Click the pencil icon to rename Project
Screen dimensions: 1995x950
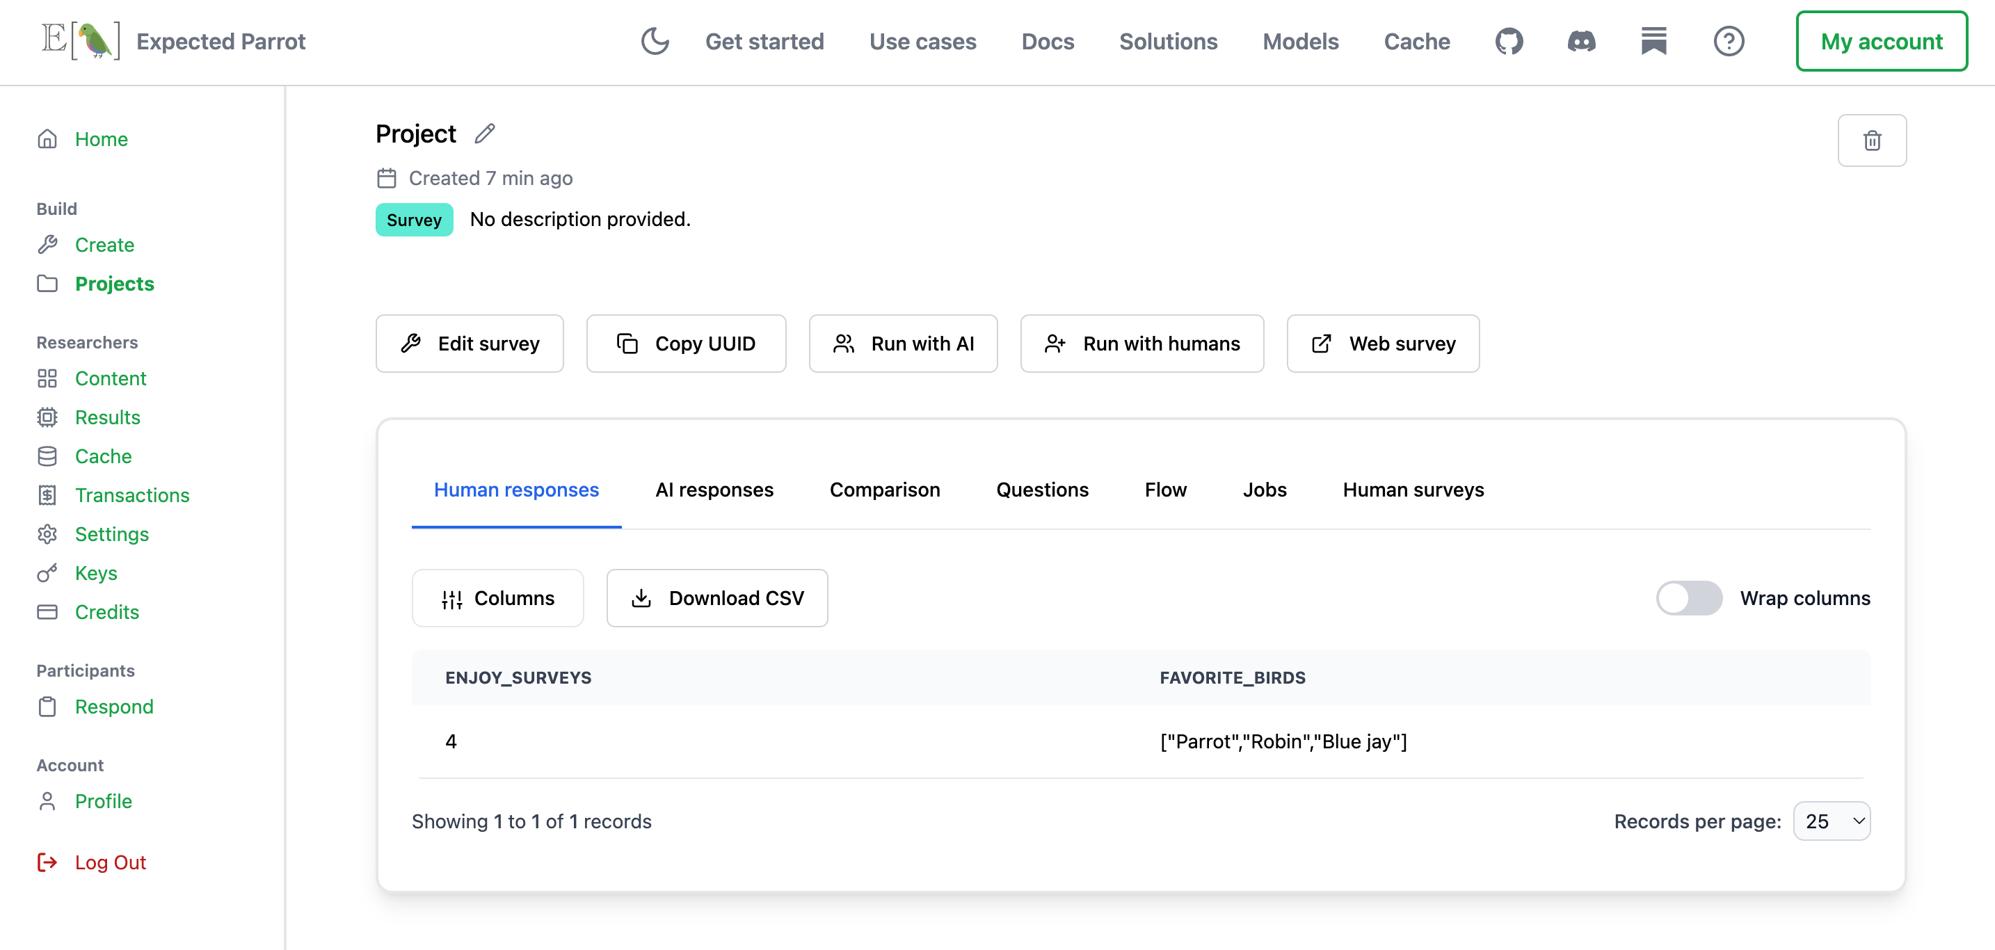485,134
